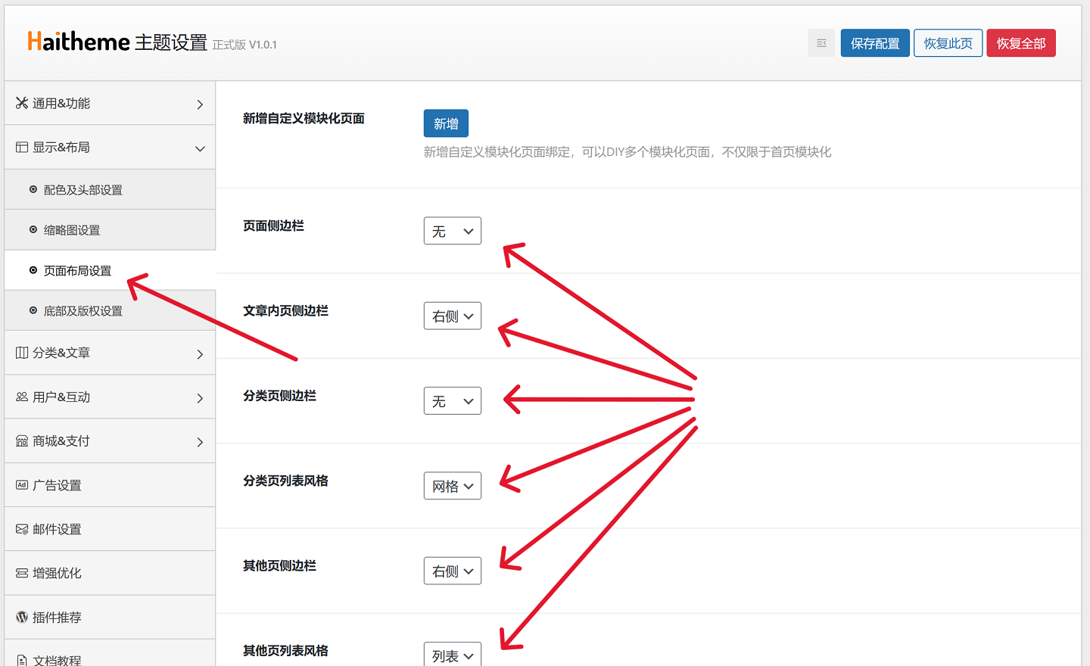The height and width of the screenshot is (666, 1090).
Task: Collapse the 显示&布局 chevron
Action: click(x=200, y=148)
